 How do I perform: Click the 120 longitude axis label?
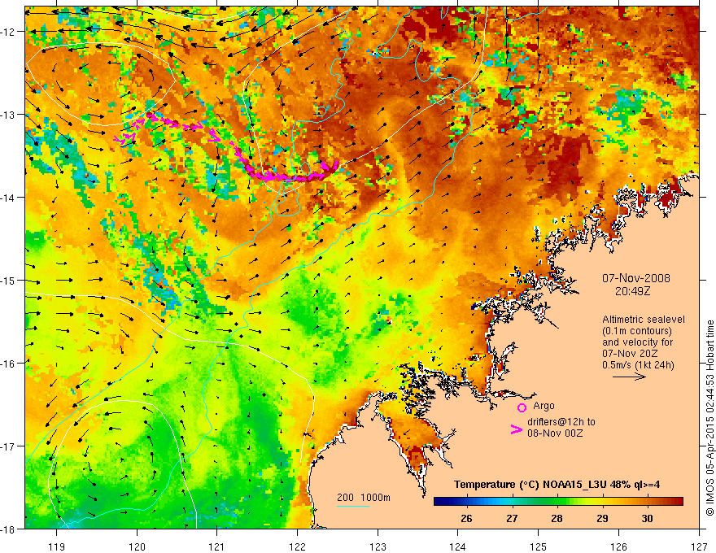point(137,546)
